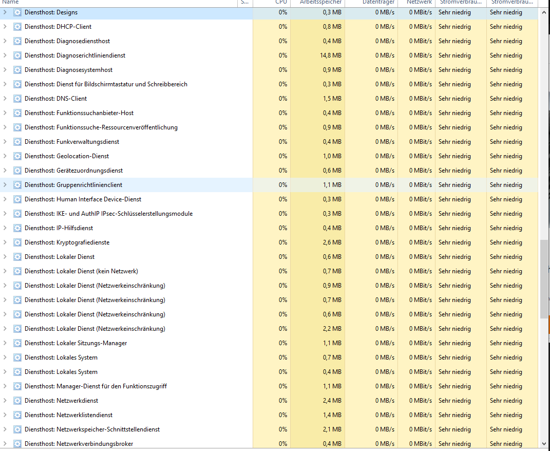Click icon of Dienst für Bildschirmtastatur und Schreibbereich

coord(17,84)
